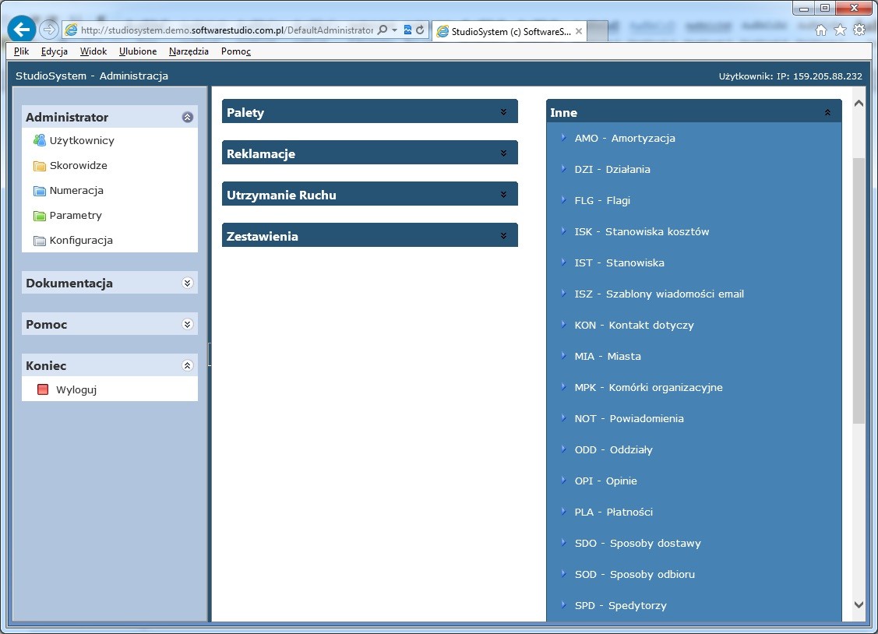This screenshot has height=634, width=878.
Task: Close the StudioSystem browser tab
Action: point(579,31)
